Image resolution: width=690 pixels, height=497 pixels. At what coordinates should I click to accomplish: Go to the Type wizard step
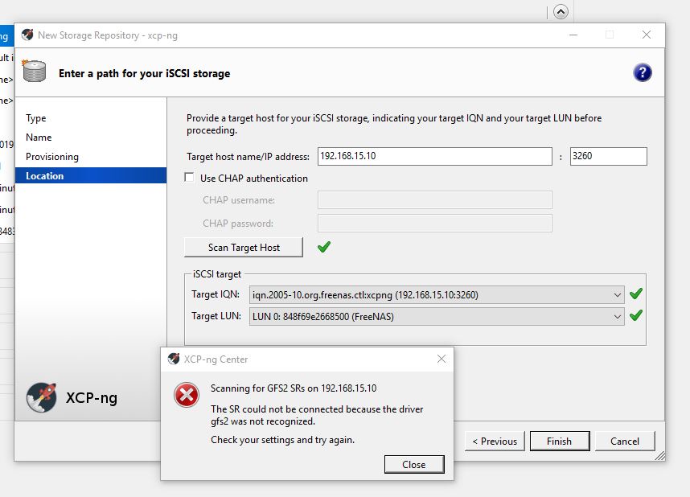coord(36,118)
